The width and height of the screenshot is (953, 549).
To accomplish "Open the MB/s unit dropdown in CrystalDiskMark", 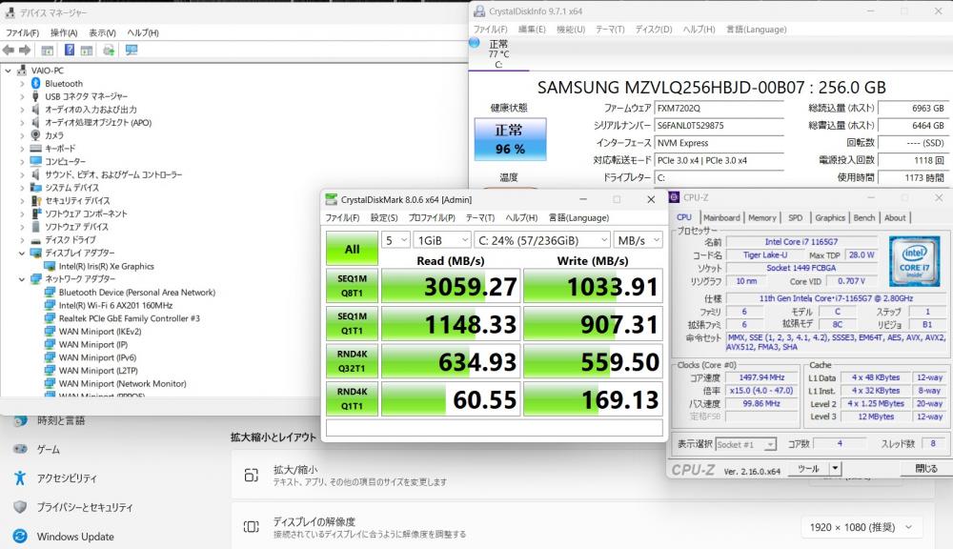I will [638, 240].
